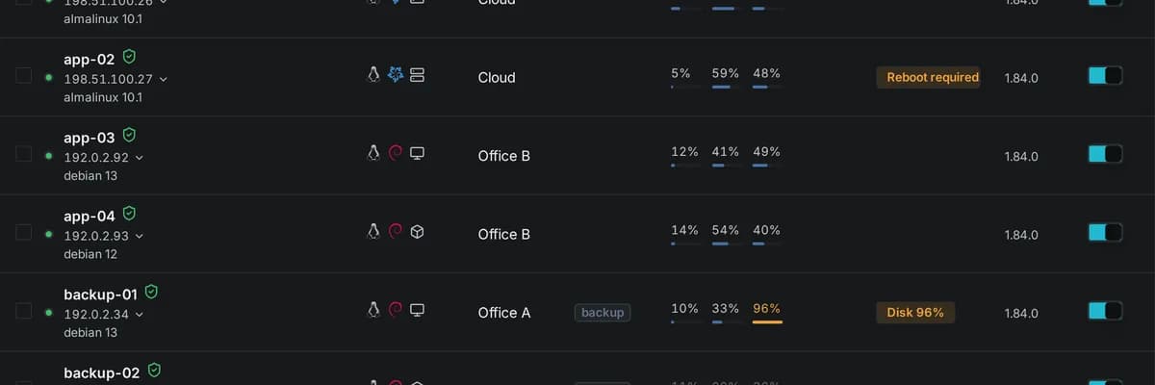Open the chevron next to 192.0.2.34
Screen dimensions: 1155x385
pos(139,315)
